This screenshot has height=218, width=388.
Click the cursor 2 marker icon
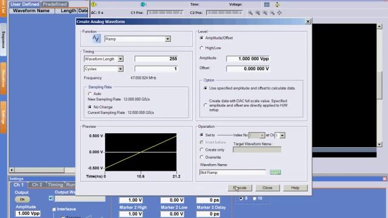pyautogui.click(x=142, y=4)
